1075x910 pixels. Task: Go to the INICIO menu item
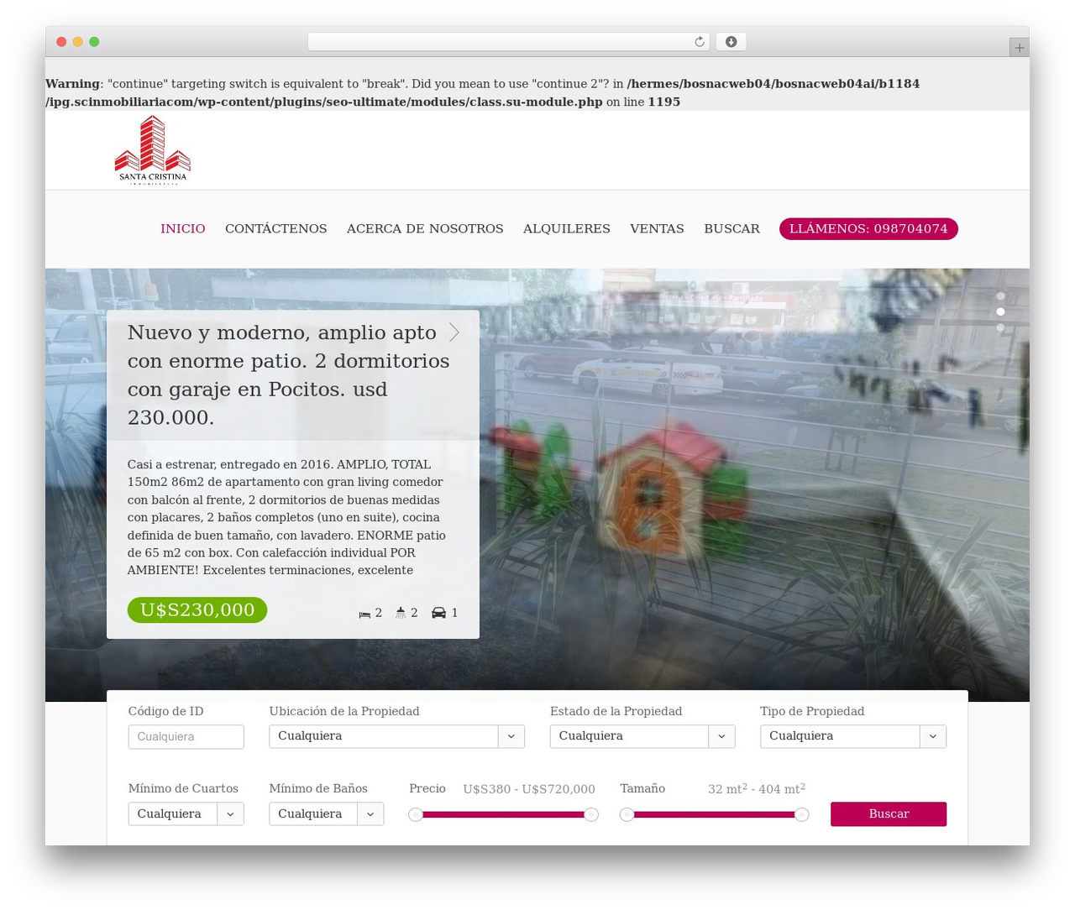[183, 228]
